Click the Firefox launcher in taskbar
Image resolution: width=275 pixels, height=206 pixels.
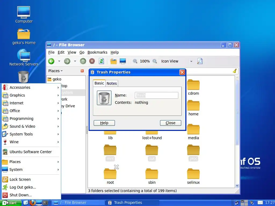(x=32, y=203)
